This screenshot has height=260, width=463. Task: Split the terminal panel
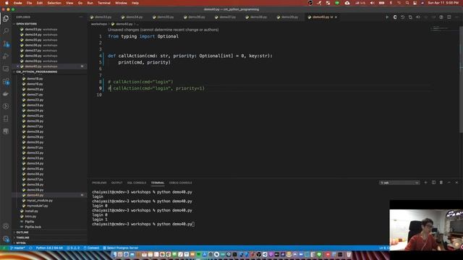[x=433, y=183]
